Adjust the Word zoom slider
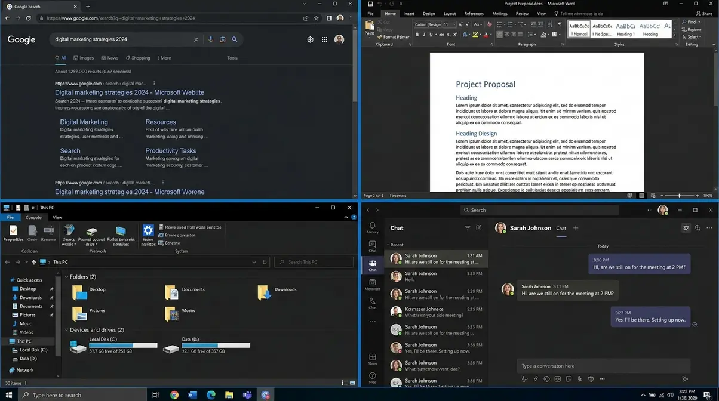The height and width of the screenshot is (401, 719). (x=680, y=195)
